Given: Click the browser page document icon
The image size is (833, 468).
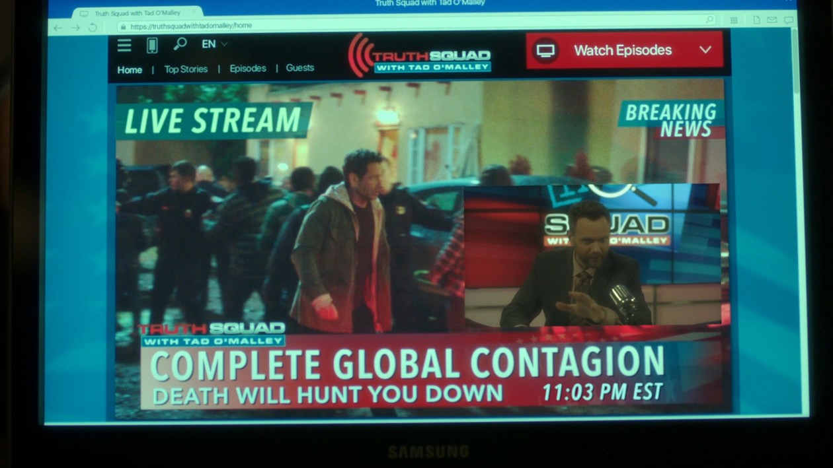Looking at the screenshot, I should (x=757, y=20).
